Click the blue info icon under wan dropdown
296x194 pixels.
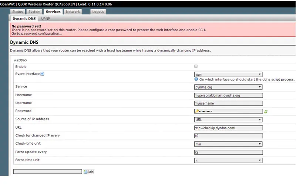196,79
